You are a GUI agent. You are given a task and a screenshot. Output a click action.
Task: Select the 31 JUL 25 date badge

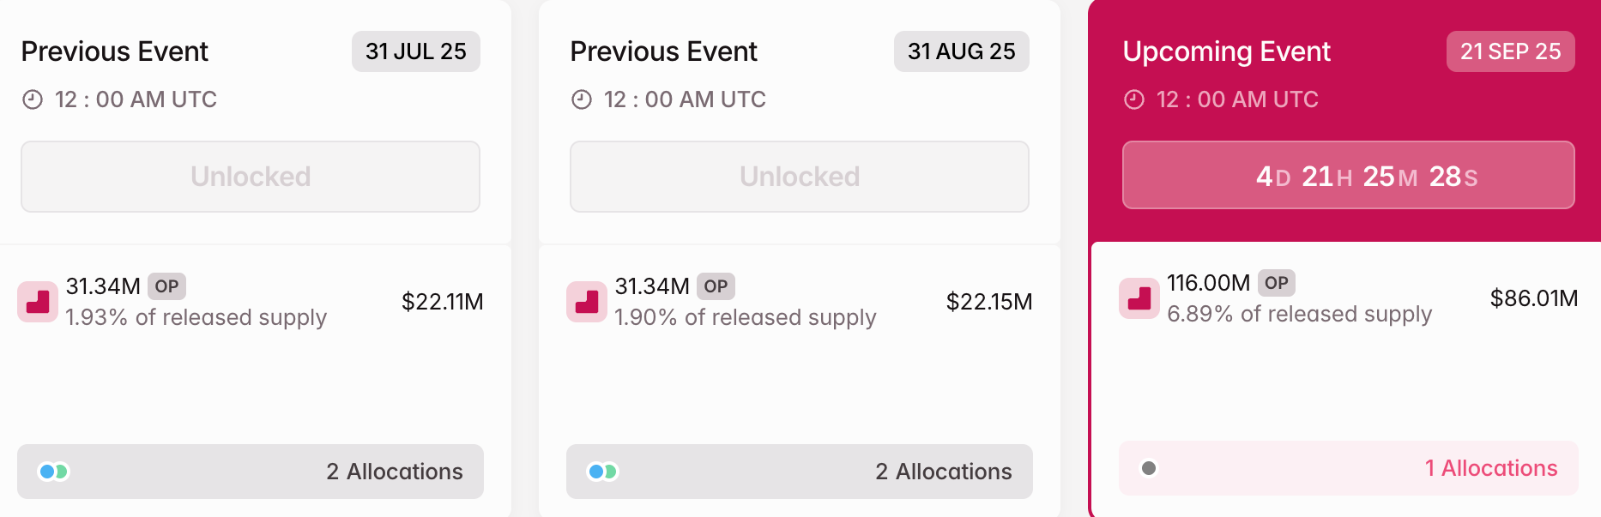(416, 51)
